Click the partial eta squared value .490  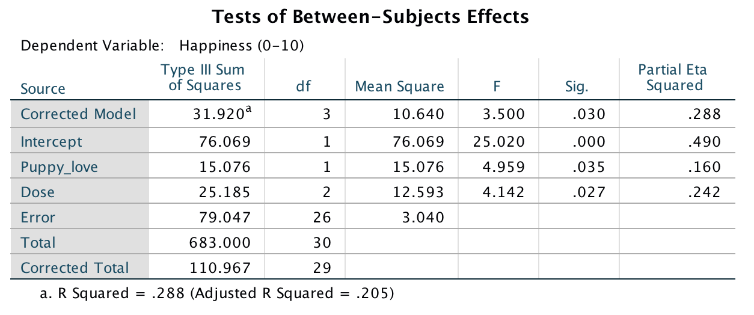[705, 142]
